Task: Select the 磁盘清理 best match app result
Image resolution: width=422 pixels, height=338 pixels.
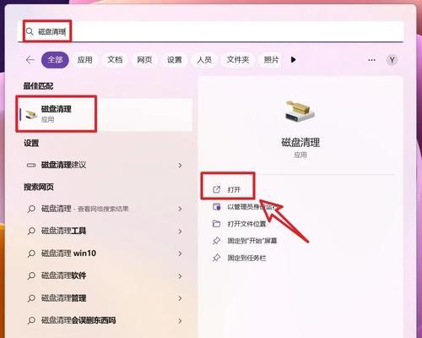Action: pyautogui.click(x=105, y=114)
